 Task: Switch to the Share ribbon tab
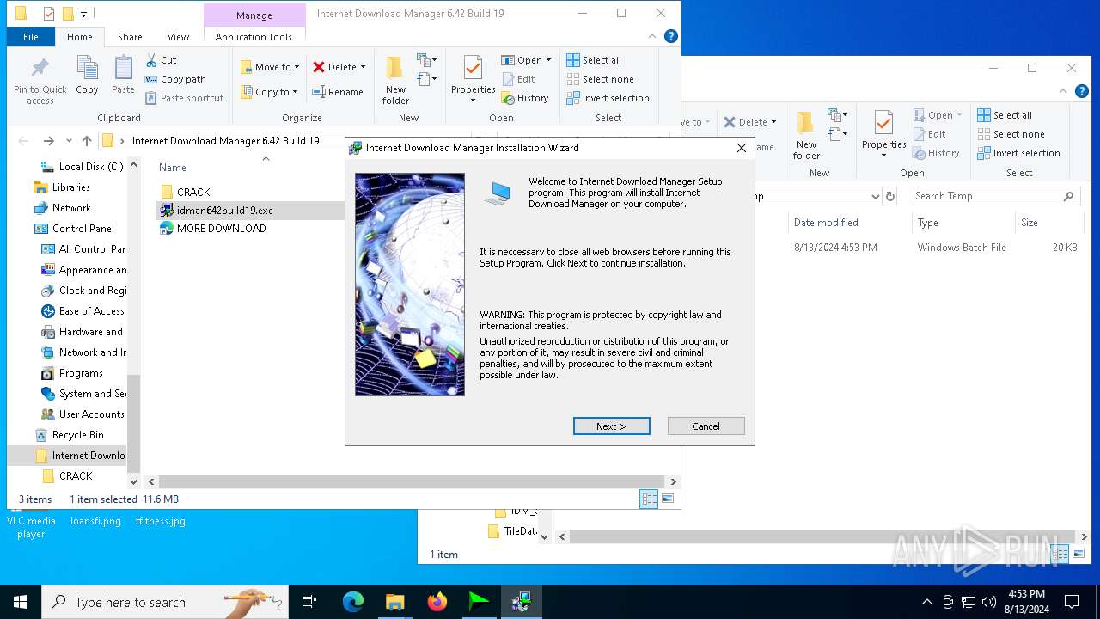[130, 37]
